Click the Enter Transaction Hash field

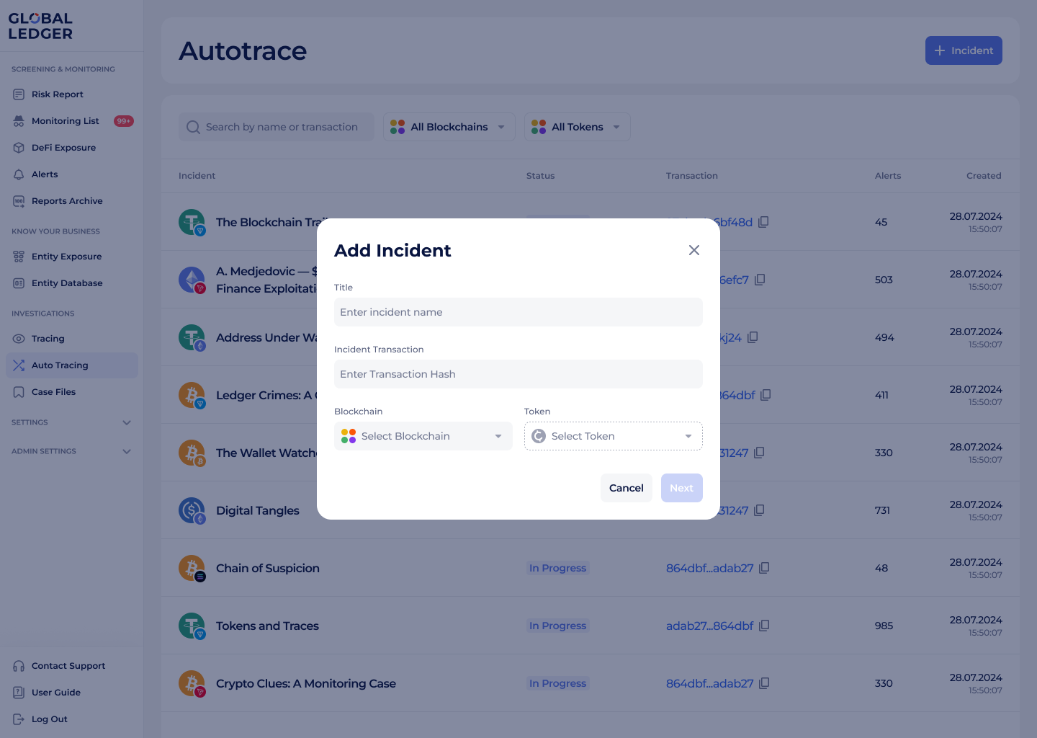point(518,374)
